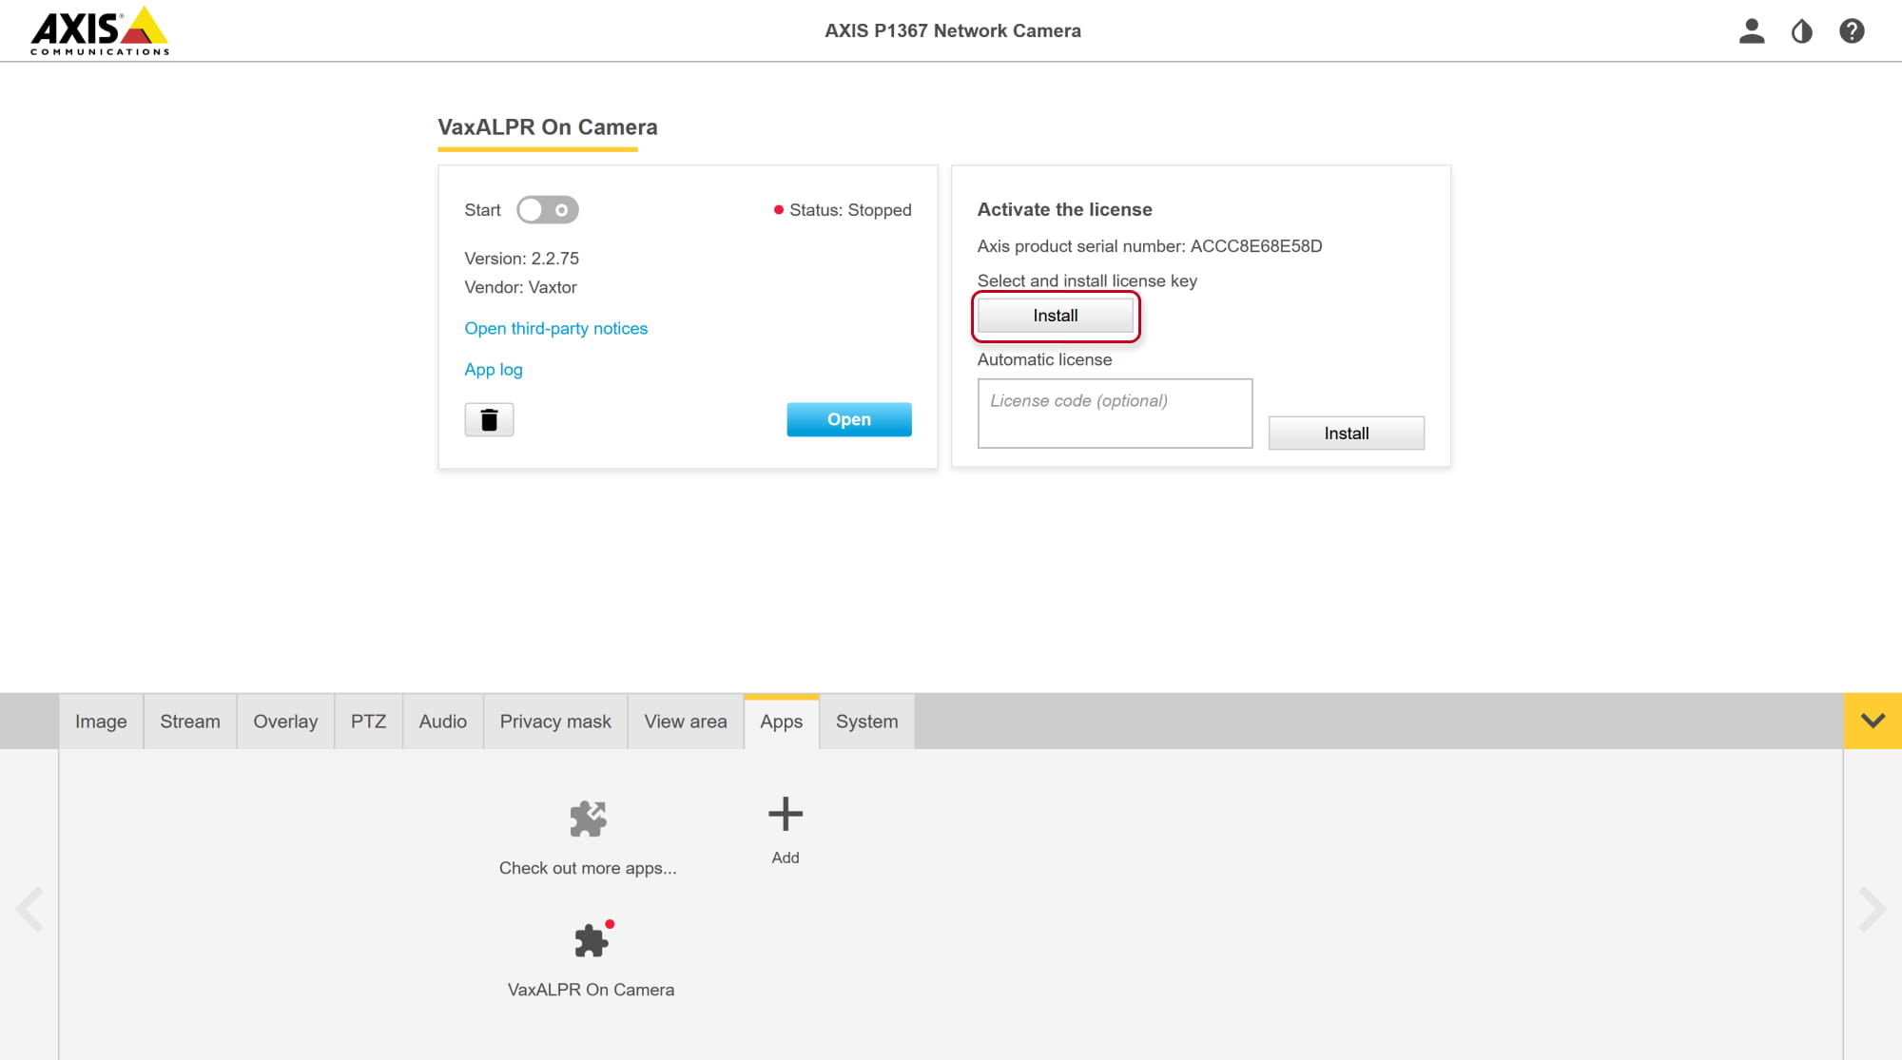The width and height of the screenshot is (1902, 1060).
Task: Click the Version: 2.2.75 text
Action: (522, 259)
